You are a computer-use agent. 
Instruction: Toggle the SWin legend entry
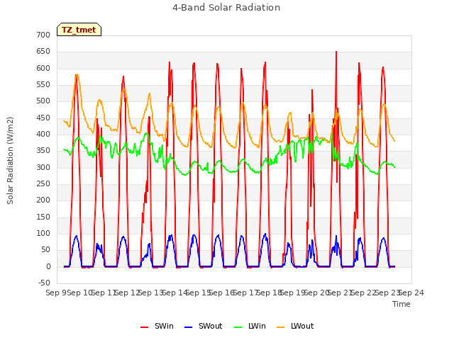157,326
